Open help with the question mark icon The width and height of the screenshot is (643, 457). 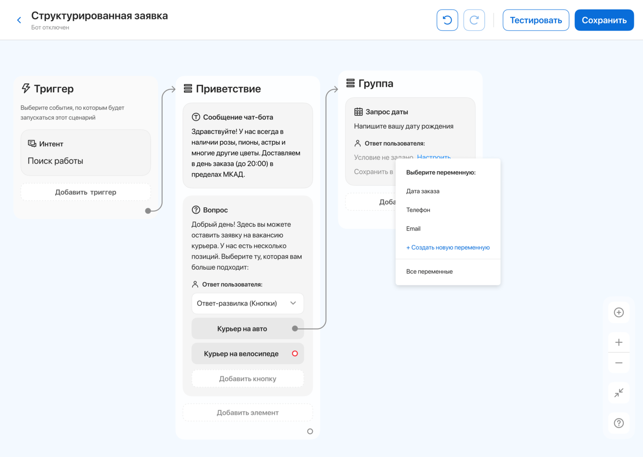(x=619, y=423)
